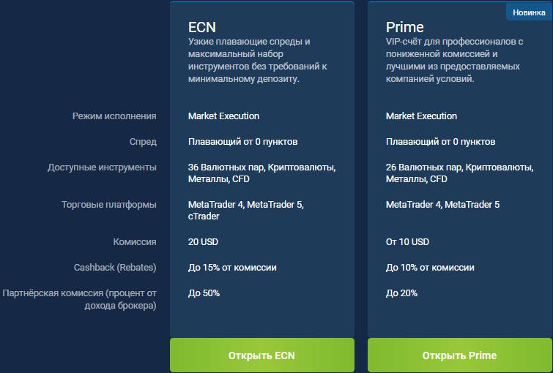This screenshot has width=553, height=373.
Task: Click the "Cashback (Rebates)" row label
Action: pyautogui.click(x=115, y=268)
